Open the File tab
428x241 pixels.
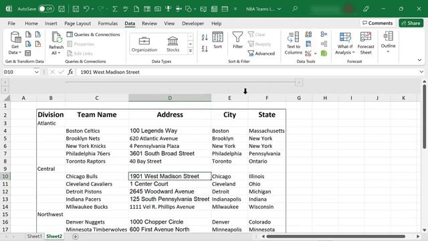coord(11,23)
